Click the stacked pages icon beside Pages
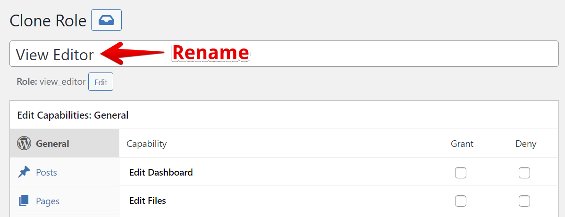This screenshot has height=217, width=565. pyautogui.click(x=24, y=201)
